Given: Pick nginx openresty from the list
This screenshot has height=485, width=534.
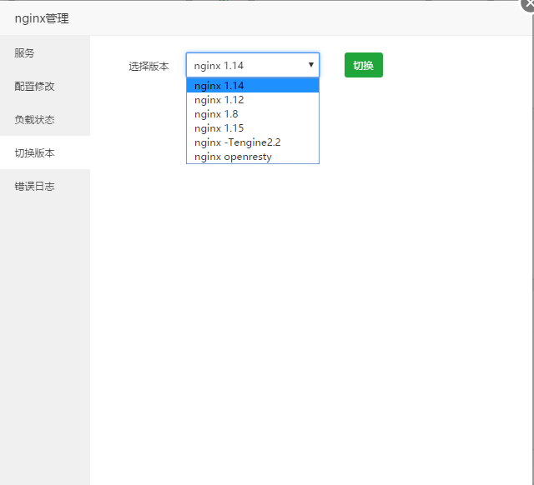Looking at the screenshot, I should [253, 157].
